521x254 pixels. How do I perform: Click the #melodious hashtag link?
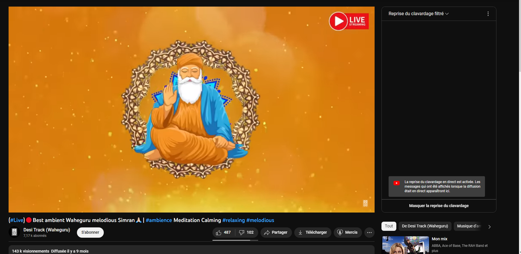[260, 220]
